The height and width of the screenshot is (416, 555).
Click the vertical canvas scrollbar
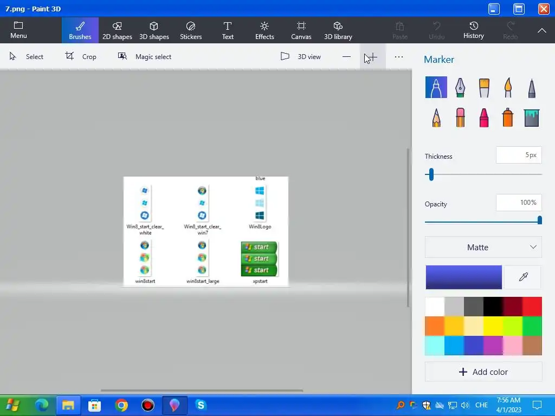408,227
